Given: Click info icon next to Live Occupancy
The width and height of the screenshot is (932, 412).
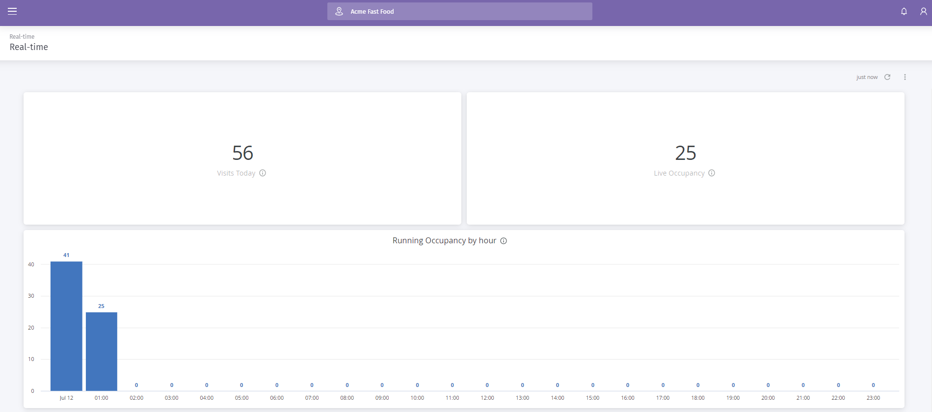Looking at the screenshot, I should [712, 173].
